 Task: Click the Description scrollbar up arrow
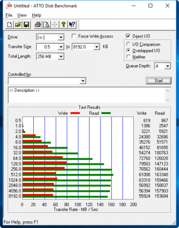tap(168, 91)
